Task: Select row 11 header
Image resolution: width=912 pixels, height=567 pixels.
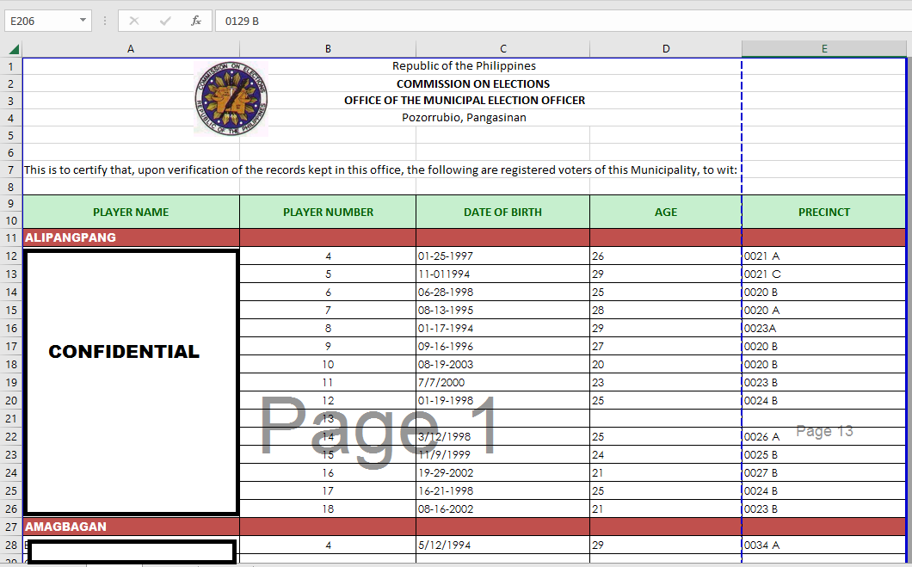Action: (11, 237)
